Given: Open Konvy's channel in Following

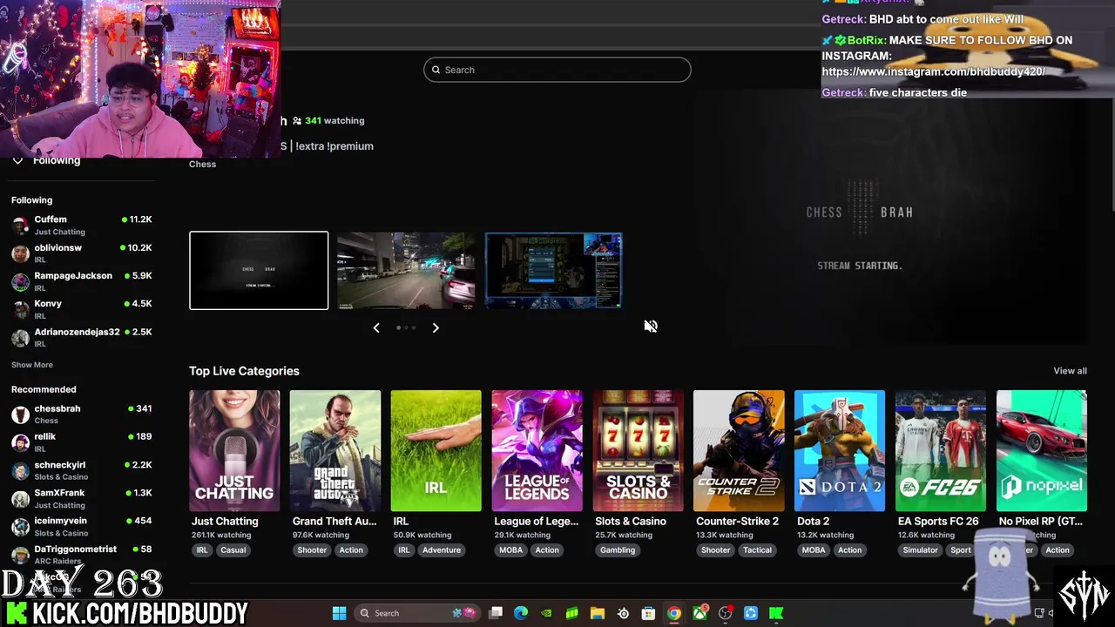Looking at the screenshot, I should (82, 309).
